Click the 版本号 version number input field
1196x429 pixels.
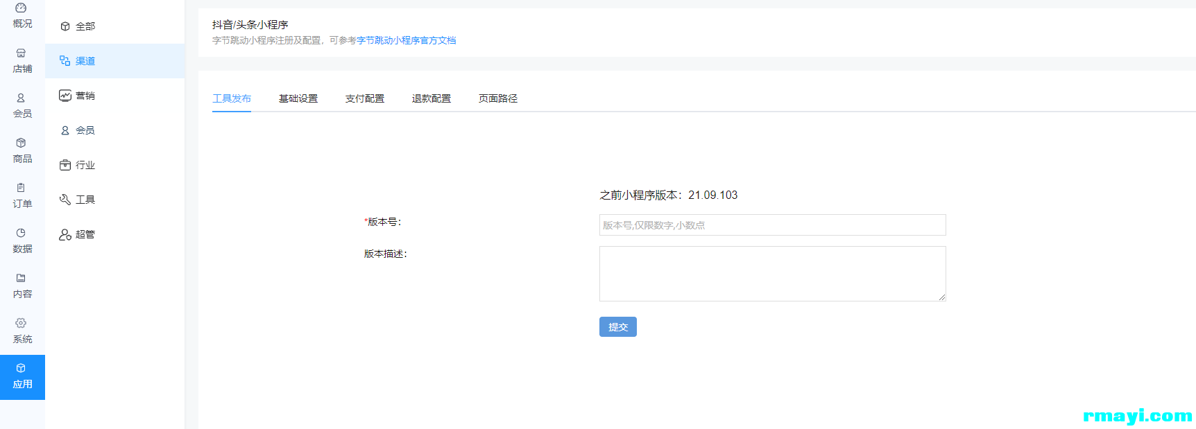(x=772, y=225)
